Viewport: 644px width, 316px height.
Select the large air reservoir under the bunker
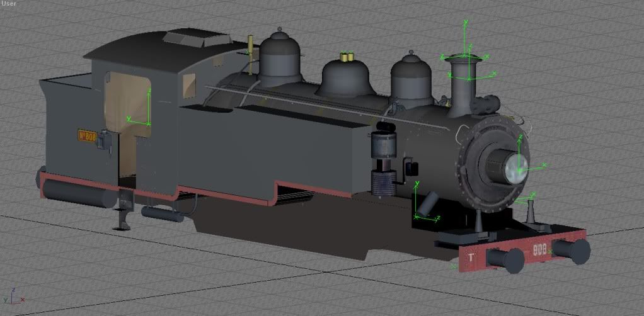point(79,193)
